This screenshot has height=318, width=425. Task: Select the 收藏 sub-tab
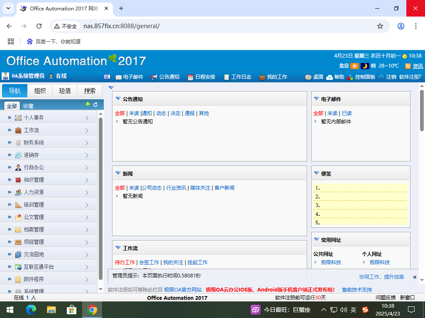click(x=28, y=106)
